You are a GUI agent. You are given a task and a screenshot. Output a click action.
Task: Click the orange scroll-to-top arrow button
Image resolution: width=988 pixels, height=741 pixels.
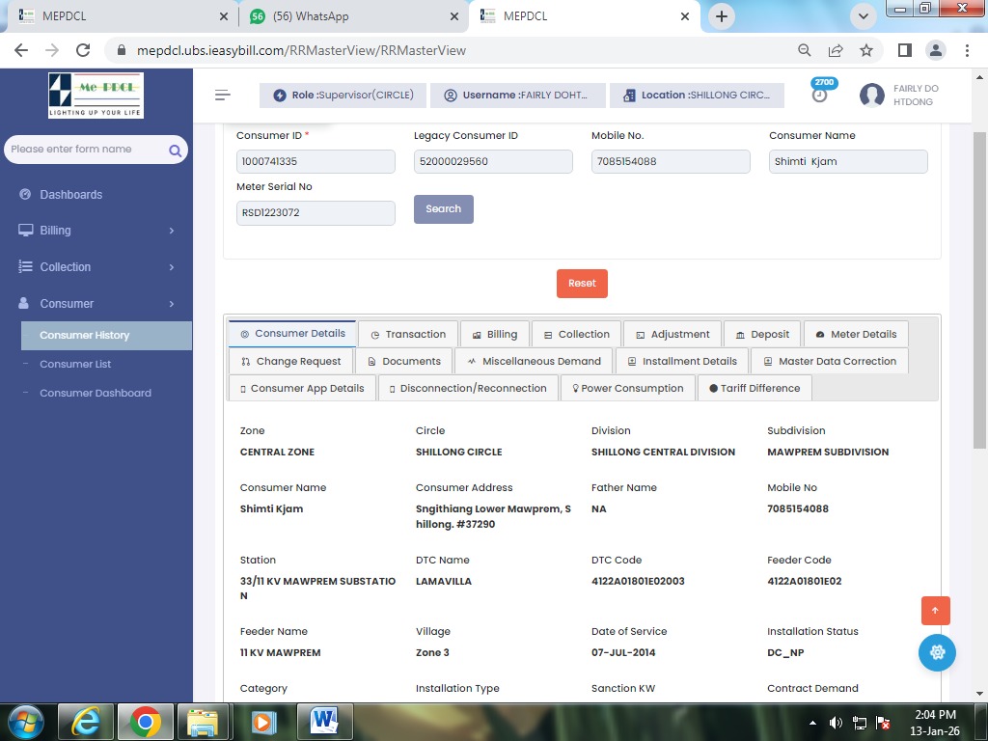[x=935, y=611]
